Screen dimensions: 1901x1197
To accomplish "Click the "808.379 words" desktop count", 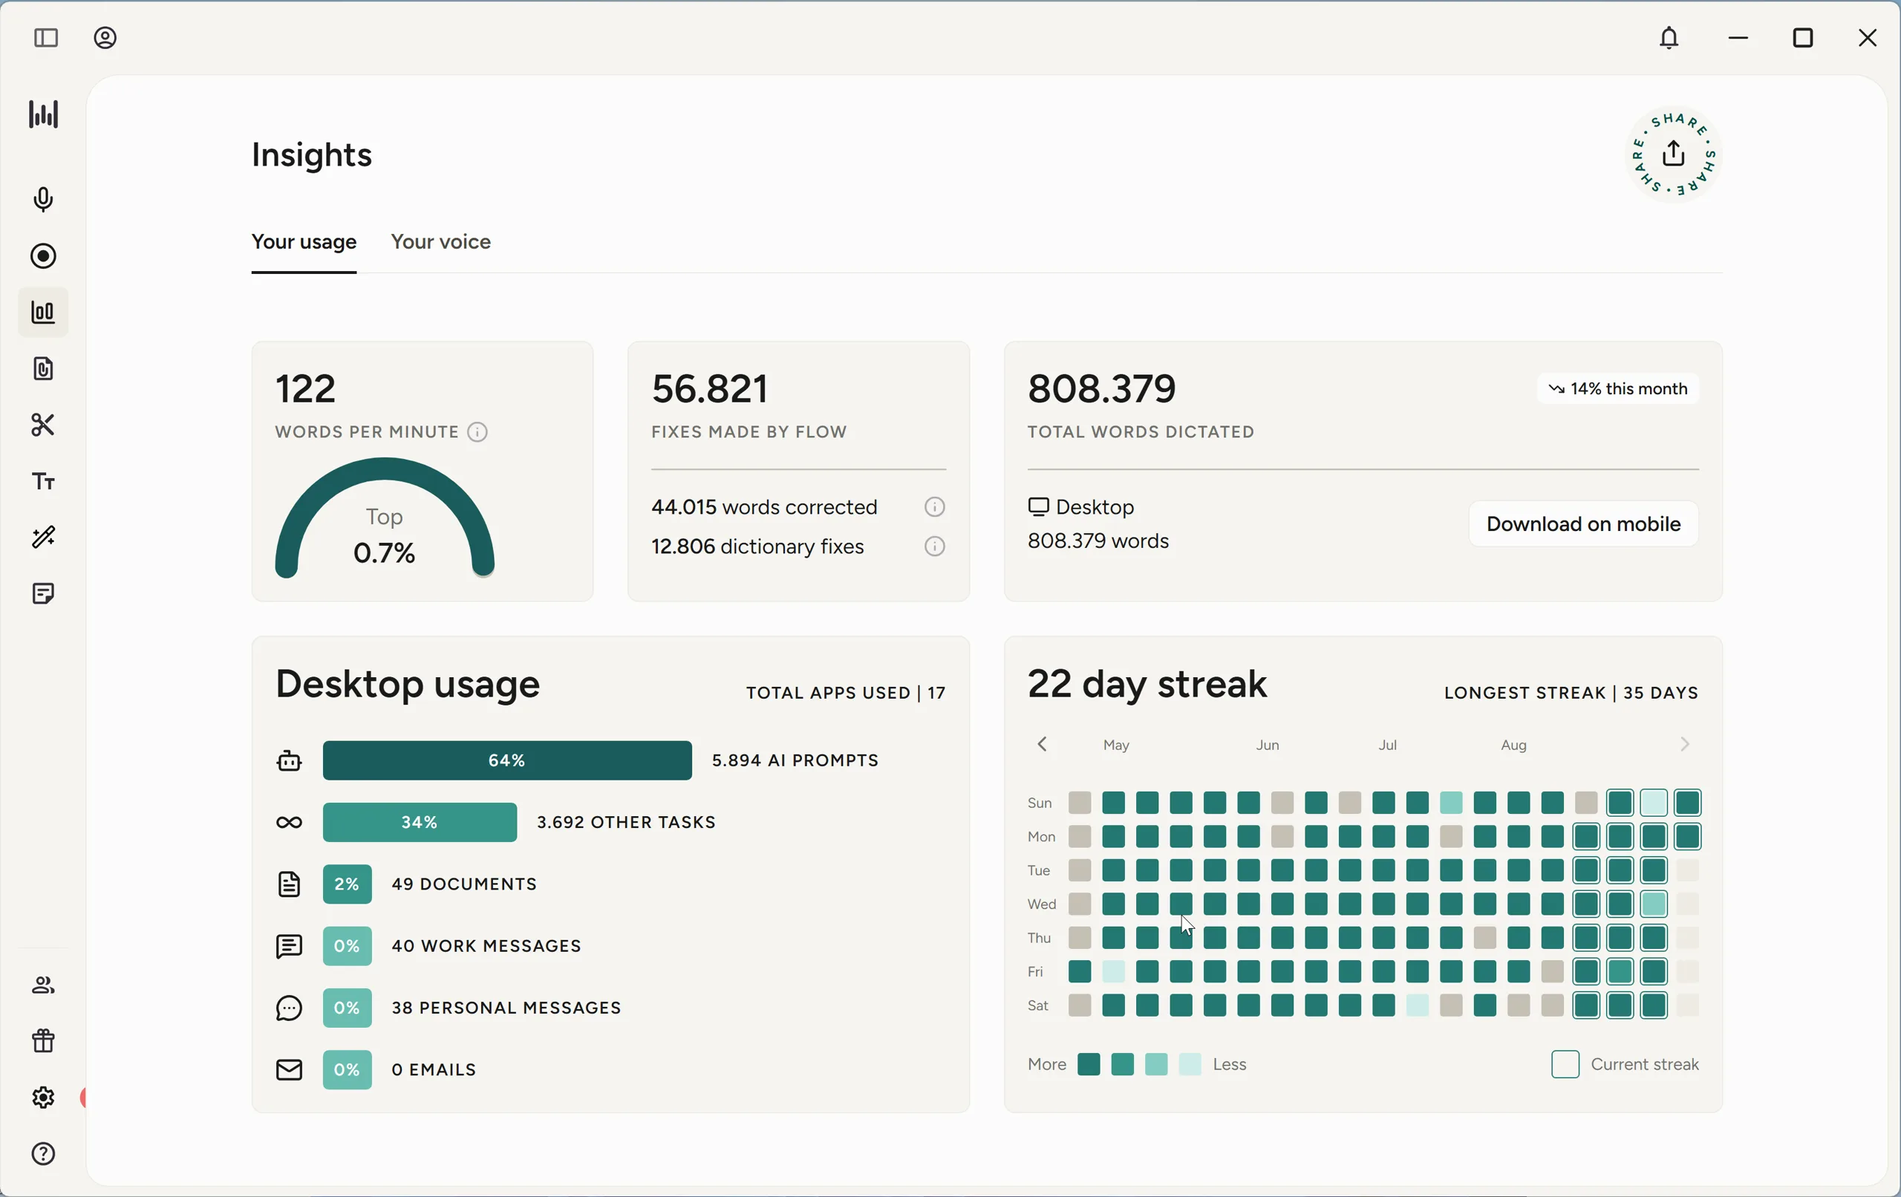I will pyautogui.click(x=1098, y=541).
